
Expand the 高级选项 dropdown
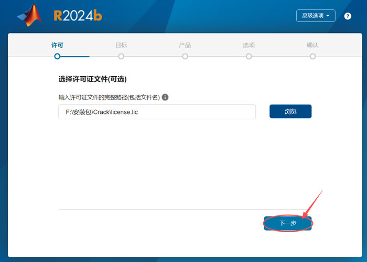(x=316, y=16)
